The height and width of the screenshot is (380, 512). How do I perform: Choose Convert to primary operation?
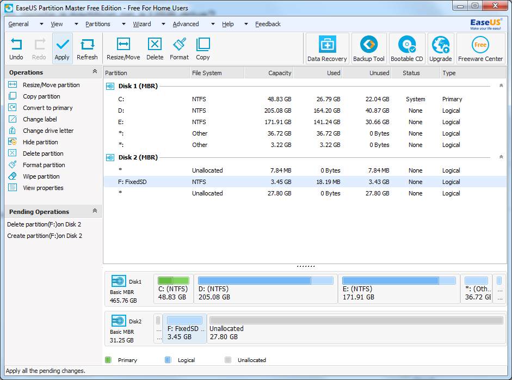[48, 108]
